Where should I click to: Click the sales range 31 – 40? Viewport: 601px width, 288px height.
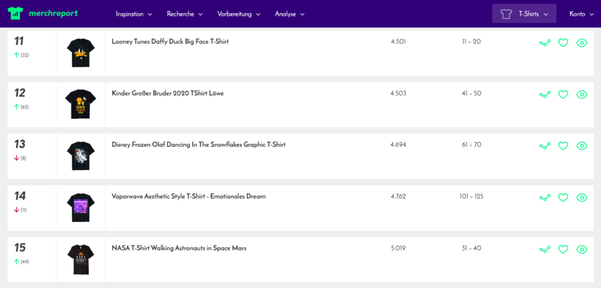click(x=471, y=248)
